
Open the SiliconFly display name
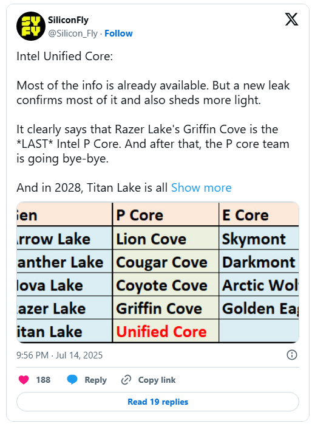click(x=68, y=20)
